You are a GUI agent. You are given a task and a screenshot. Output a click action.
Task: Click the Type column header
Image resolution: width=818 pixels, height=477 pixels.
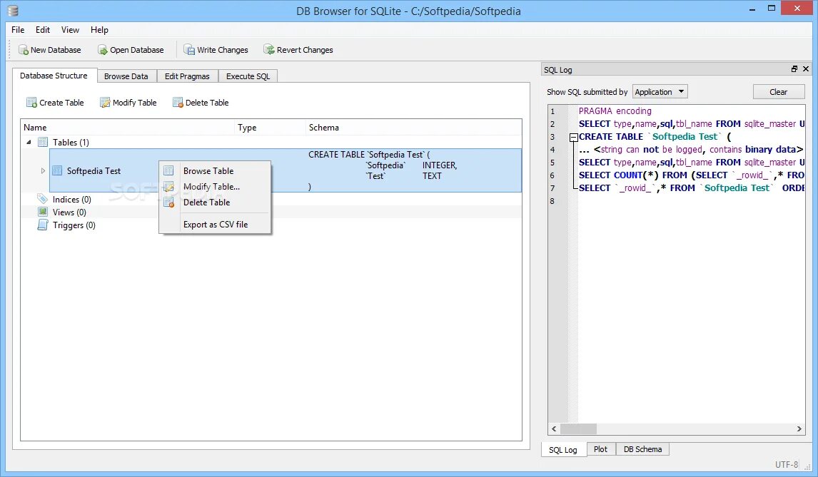pos(270,127)
